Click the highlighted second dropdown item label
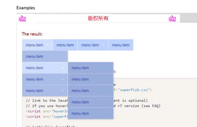This screenshot has width=197, height=127. [x=35, y=68]
